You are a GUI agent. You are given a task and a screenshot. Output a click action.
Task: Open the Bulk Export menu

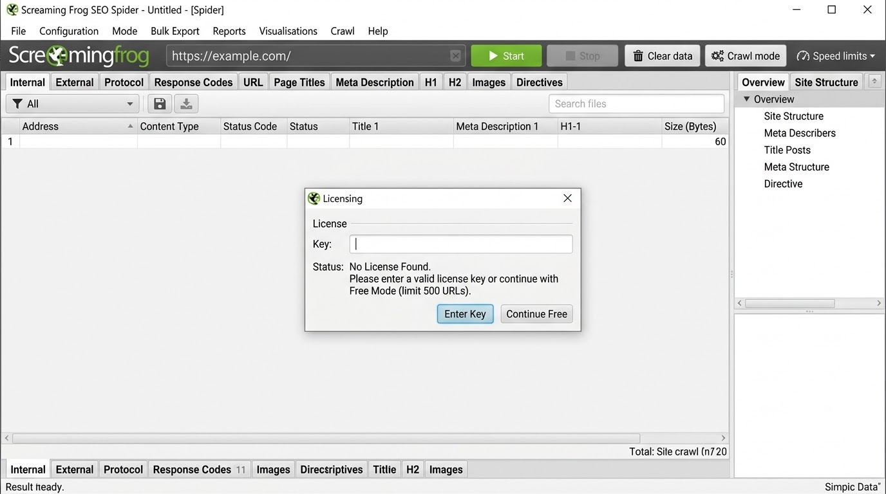[x=175, y=31]
